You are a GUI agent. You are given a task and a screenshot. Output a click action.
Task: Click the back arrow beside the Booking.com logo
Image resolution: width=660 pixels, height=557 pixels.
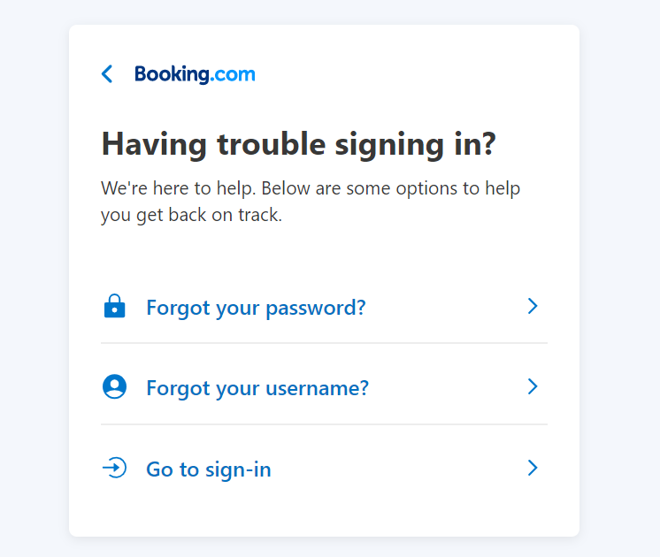(x=107, y=74)
